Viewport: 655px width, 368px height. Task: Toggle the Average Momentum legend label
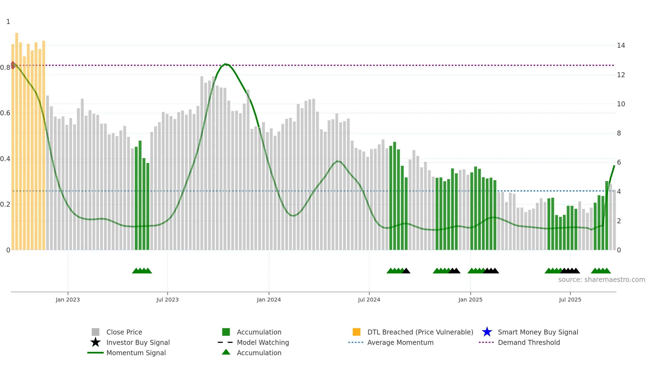[x=400, y=342]
